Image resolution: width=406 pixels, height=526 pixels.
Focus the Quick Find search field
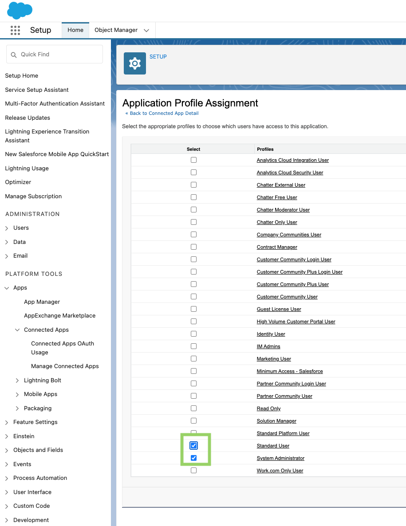[x=55, y=55]
